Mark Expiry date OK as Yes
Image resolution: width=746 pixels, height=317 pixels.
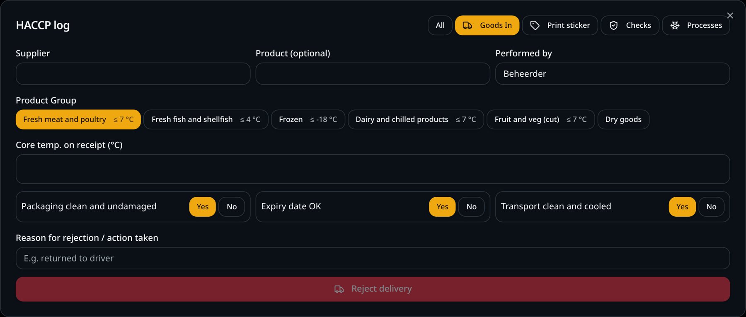pos(442,207)
